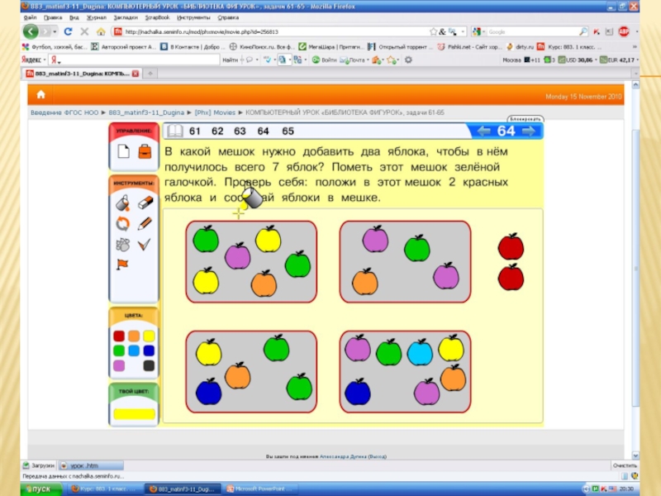
Task: Pick the gray shapes pile tool
Action: pos(122,245)
